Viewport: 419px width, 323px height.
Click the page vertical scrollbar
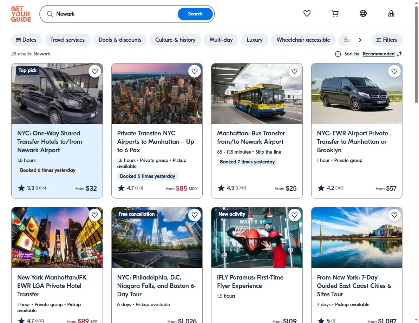416,55
